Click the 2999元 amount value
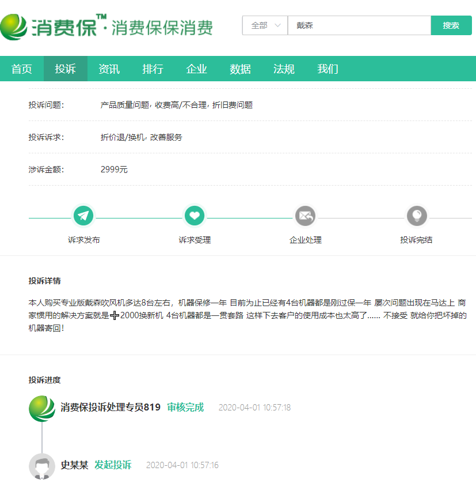This screenshot has width=476, height=486. coord(114,169)
